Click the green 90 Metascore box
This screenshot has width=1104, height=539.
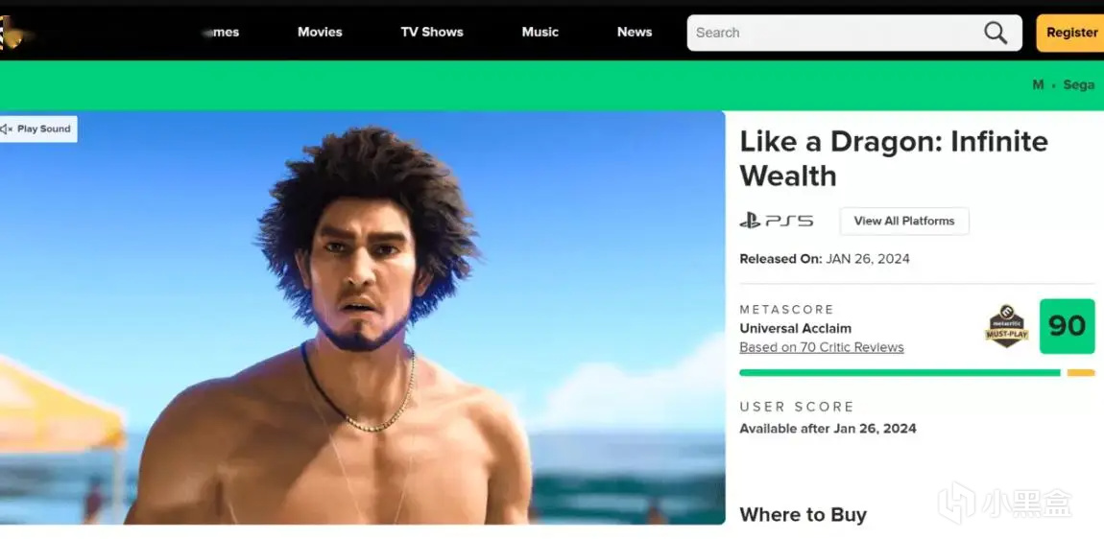coord(1067,326)
